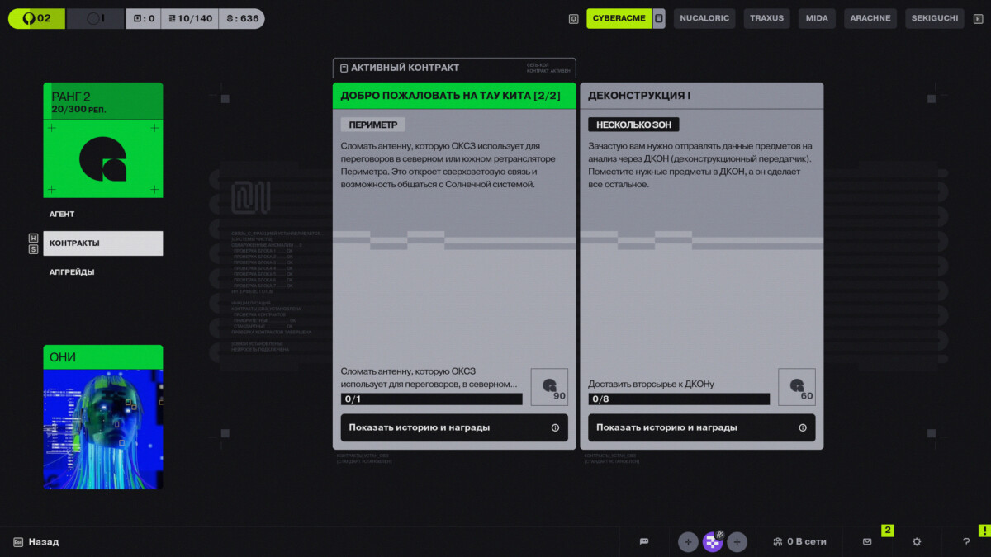Select the Traxus faction tab
Viewport: 991px width, 557px height.
(766, 18)
